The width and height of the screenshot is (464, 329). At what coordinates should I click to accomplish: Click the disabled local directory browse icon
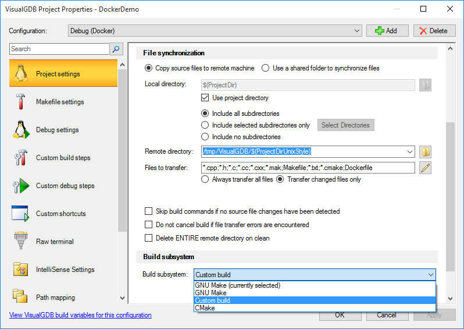425,85
